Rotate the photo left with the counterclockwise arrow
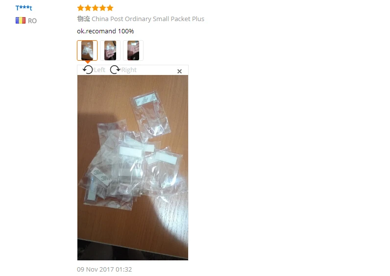Viewport: 390px width, 276px height. coord(88,70)
